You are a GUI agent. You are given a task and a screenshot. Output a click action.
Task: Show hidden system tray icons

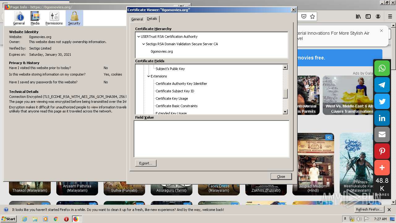(x=345, y=219)
